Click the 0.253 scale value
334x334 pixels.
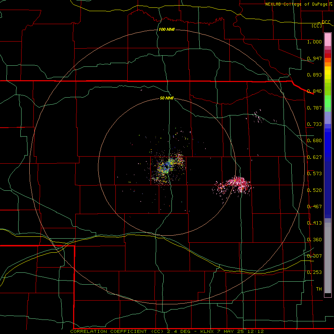[314, 272]
